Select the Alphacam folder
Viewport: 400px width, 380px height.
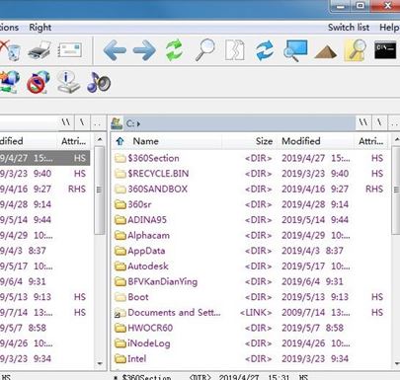pos(148,235)
